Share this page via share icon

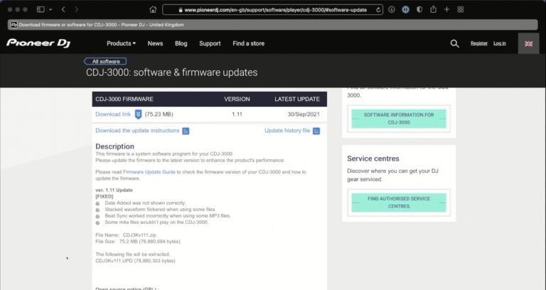[x=433, y=9]
